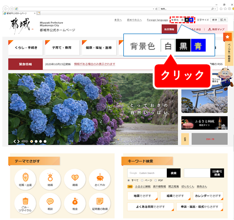The image size is (234, 220).
Task: Choose the black 黒 background swatch in header
Action: click(x=187, y=20)
